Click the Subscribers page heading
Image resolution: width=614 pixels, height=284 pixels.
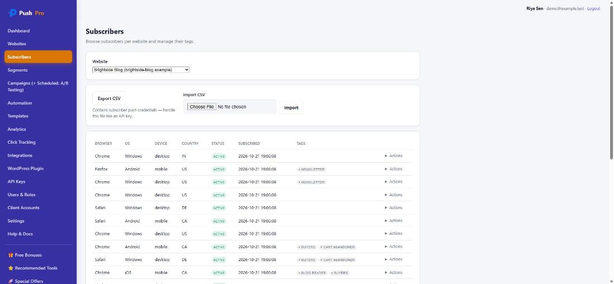(x=105, y=32)
